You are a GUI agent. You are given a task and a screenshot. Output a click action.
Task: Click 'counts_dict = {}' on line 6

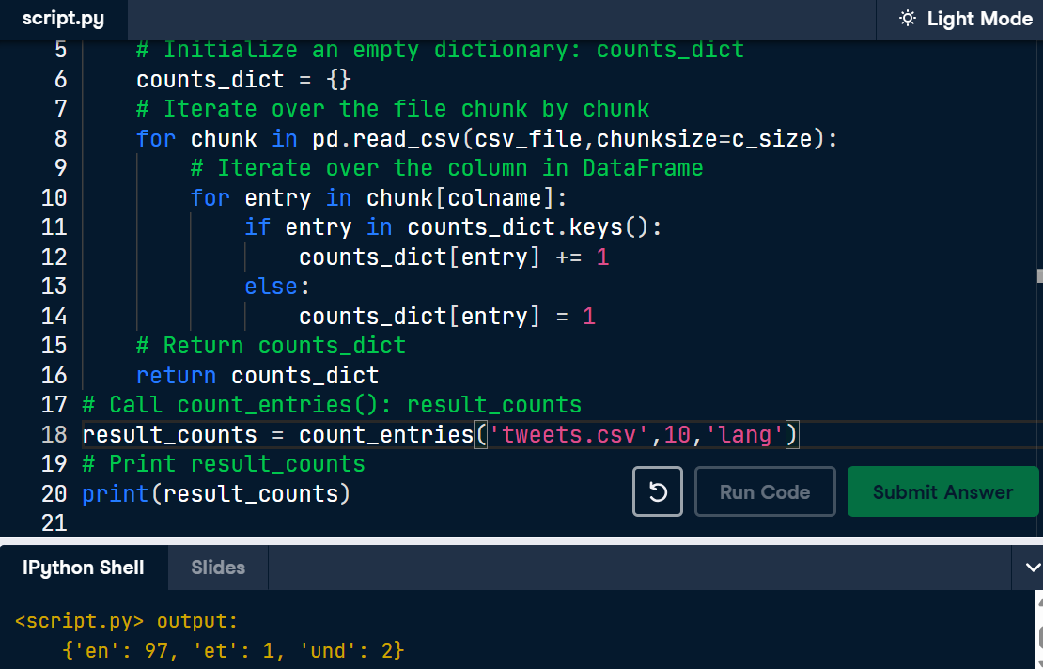243,80
